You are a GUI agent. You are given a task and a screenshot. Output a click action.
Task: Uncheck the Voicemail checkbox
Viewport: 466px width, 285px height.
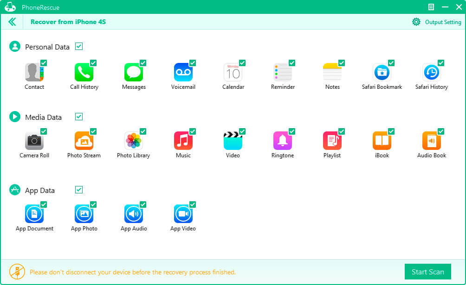pos(193,63)
